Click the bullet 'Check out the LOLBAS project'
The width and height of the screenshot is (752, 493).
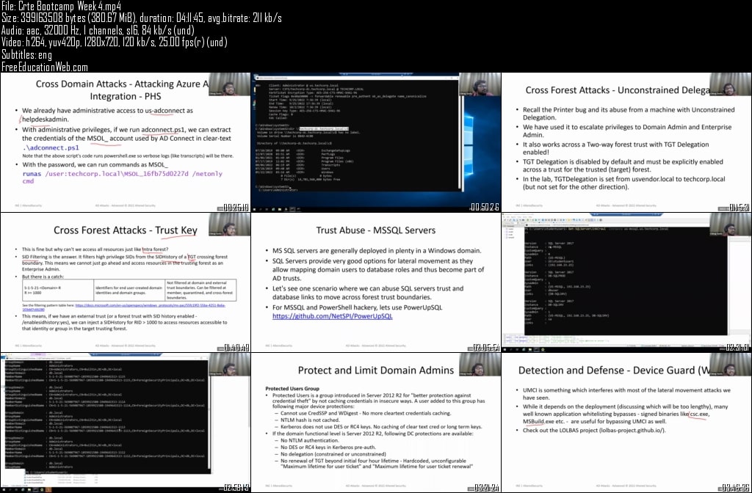pyautogui.click(x=594, y=430)
